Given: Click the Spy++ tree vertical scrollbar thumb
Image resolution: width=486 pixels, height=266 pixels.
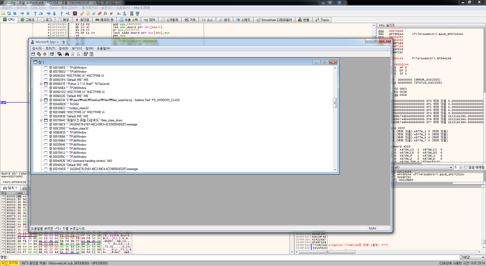Looking at the screenshot, I should click(x=335, y=103).
